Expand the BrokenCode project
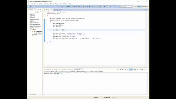 29,19
